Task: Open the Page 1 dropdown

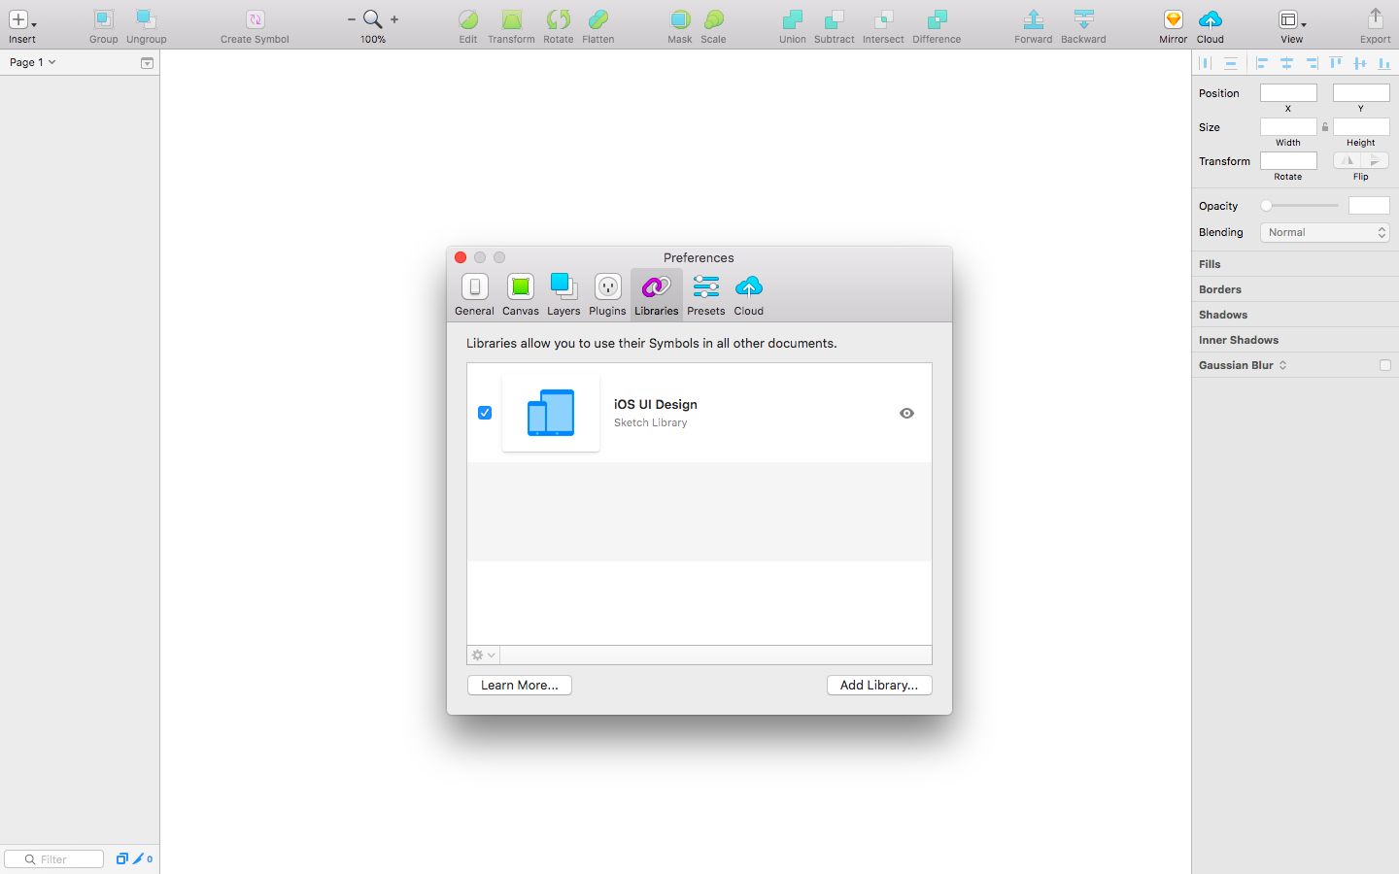Action: click(x=33, y=62)
